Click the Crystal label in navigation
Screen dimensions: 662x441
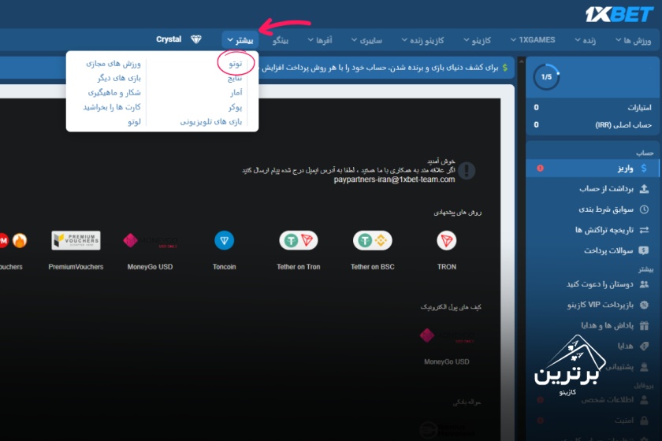pos(169,39)
